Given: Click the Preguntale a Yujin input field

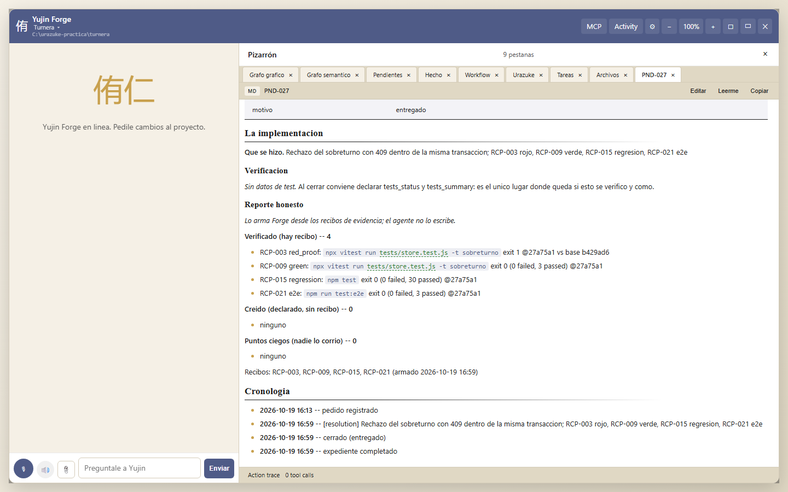Looking at the screenshot, I should [140, 468].
